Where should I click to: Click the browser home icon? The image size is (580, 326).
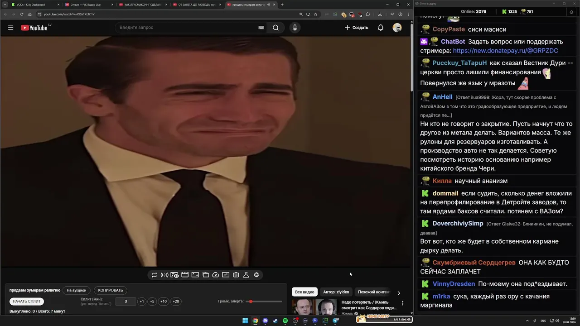click(x=30, y=14)
